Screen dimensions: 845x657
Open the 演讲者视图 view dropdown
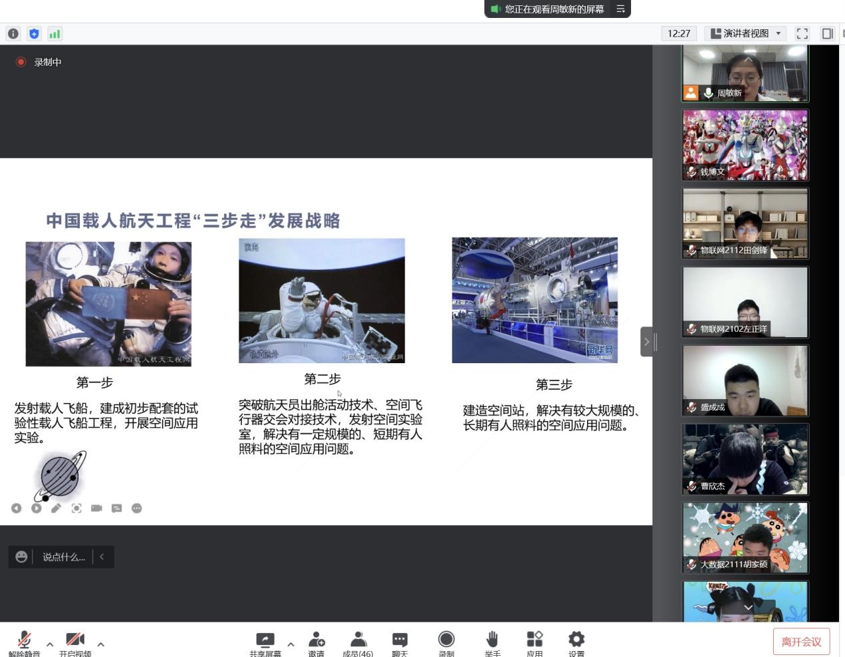point(746,33)
